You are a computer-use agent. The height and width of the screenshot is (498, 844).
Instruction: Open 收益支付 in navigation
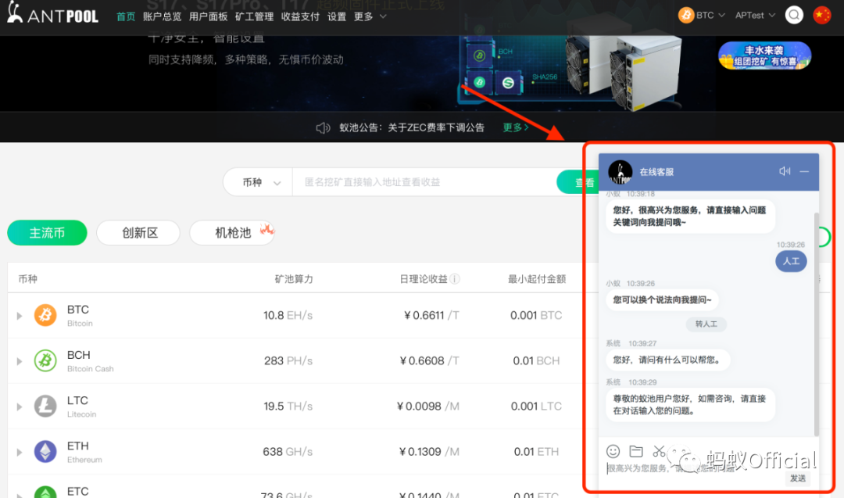[300, 16]
